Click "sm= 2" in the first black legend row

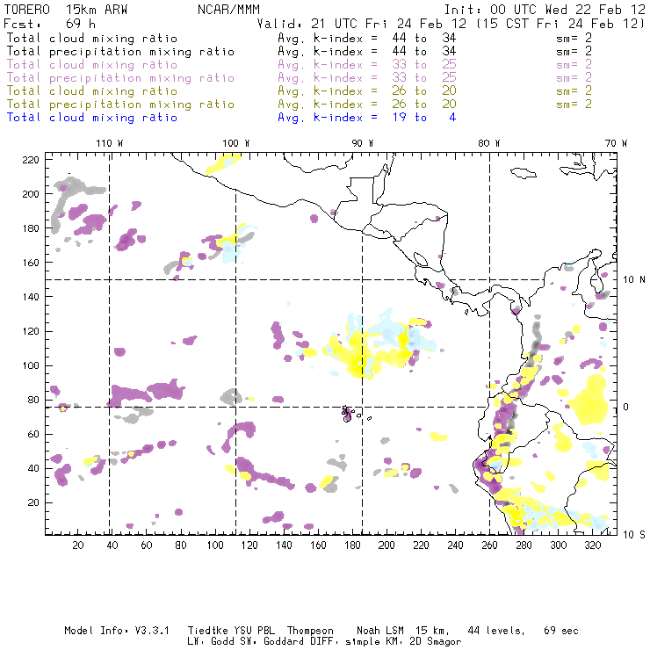tap(574, 38)
